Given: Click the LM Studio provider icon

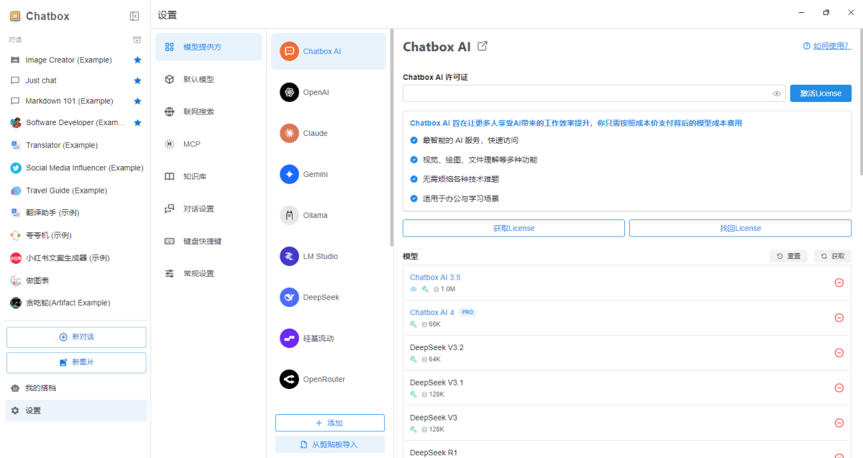Looking at the screenshot, I should click(x=288, y=256).
